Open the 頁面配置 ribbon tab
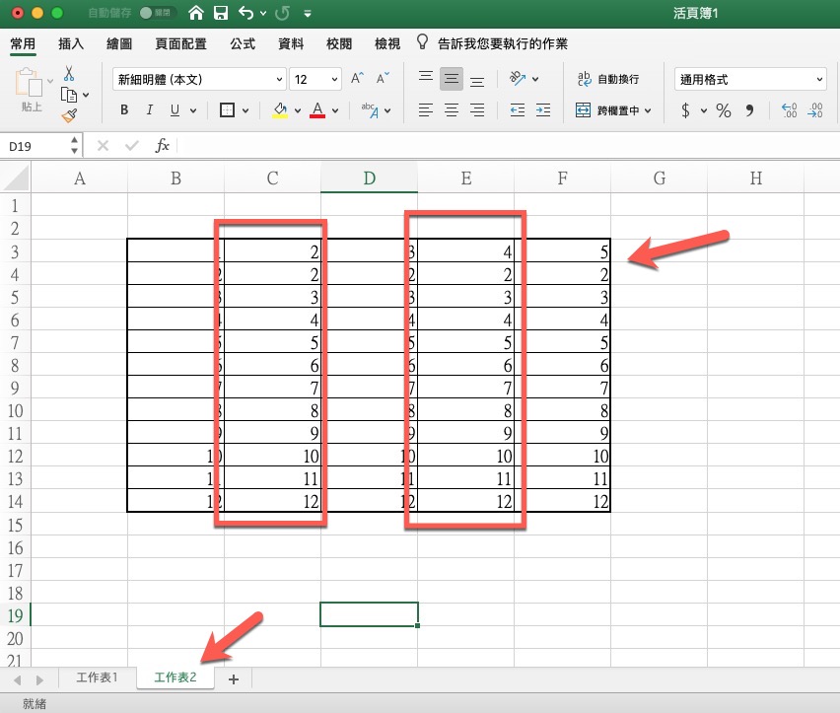The image size is (840, 713). click(180, 43)
